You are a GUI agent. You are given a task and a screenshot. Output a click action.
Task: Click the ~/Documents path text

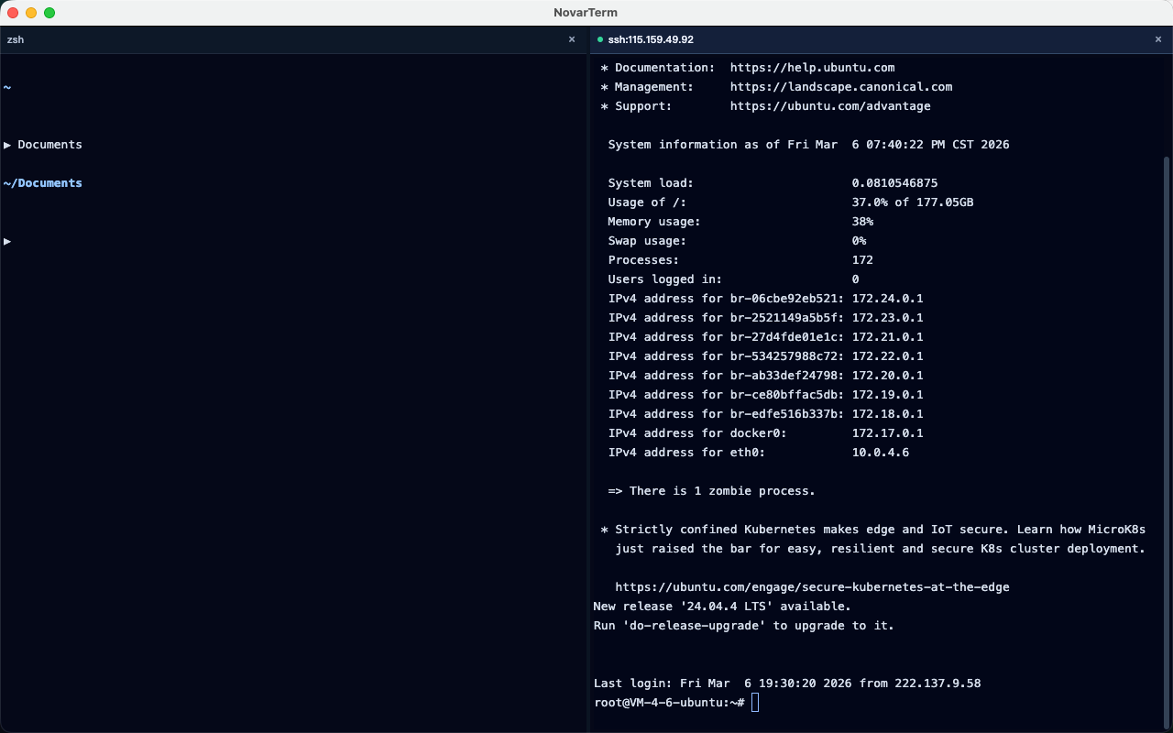[x=42, y=182]
